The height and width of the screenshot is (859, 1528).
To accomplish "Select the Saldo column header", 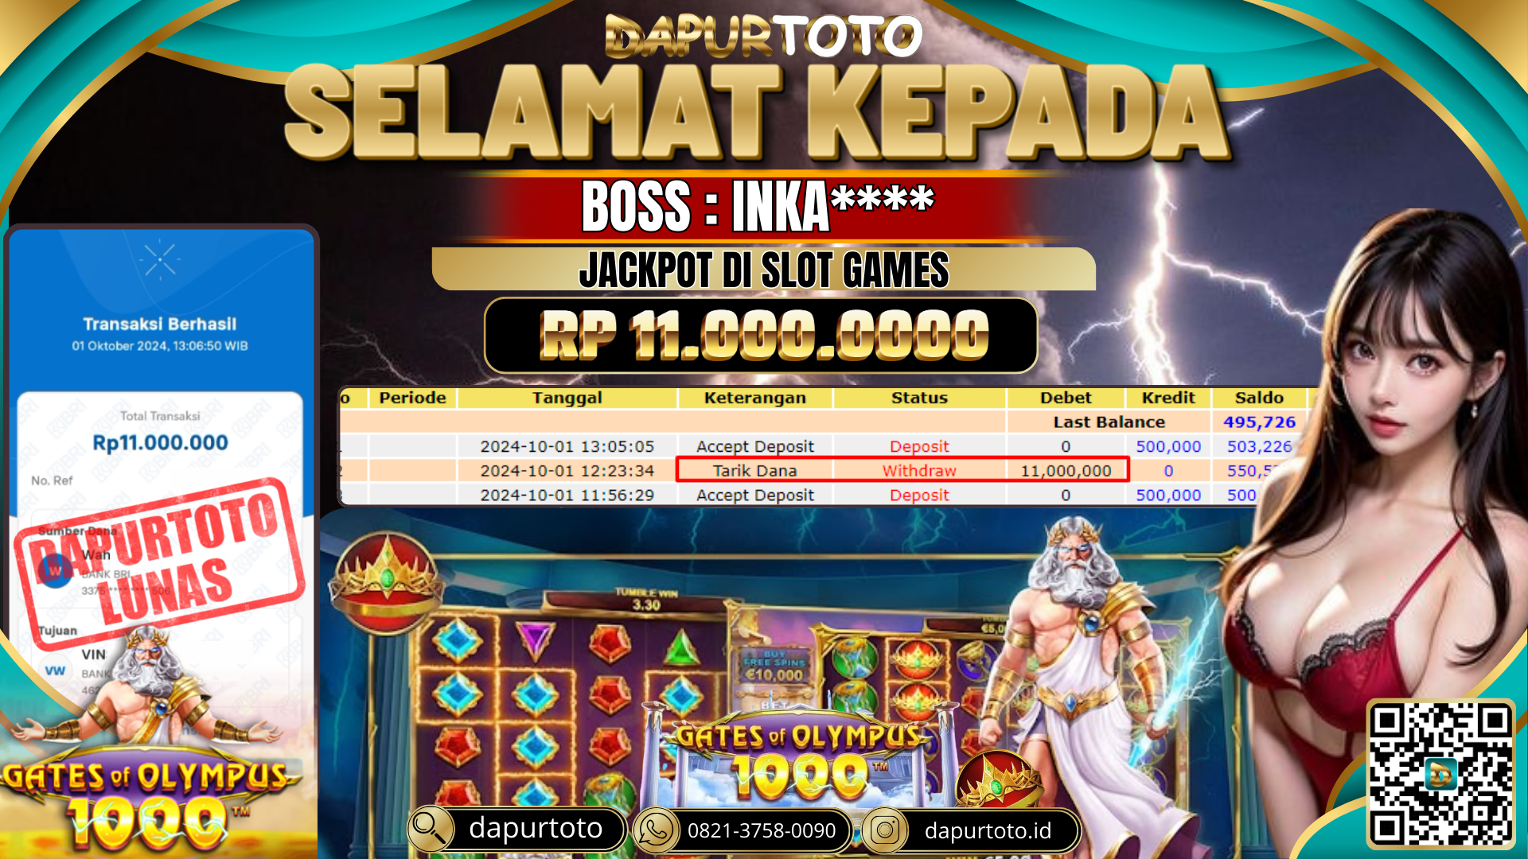I will 1259,398.
